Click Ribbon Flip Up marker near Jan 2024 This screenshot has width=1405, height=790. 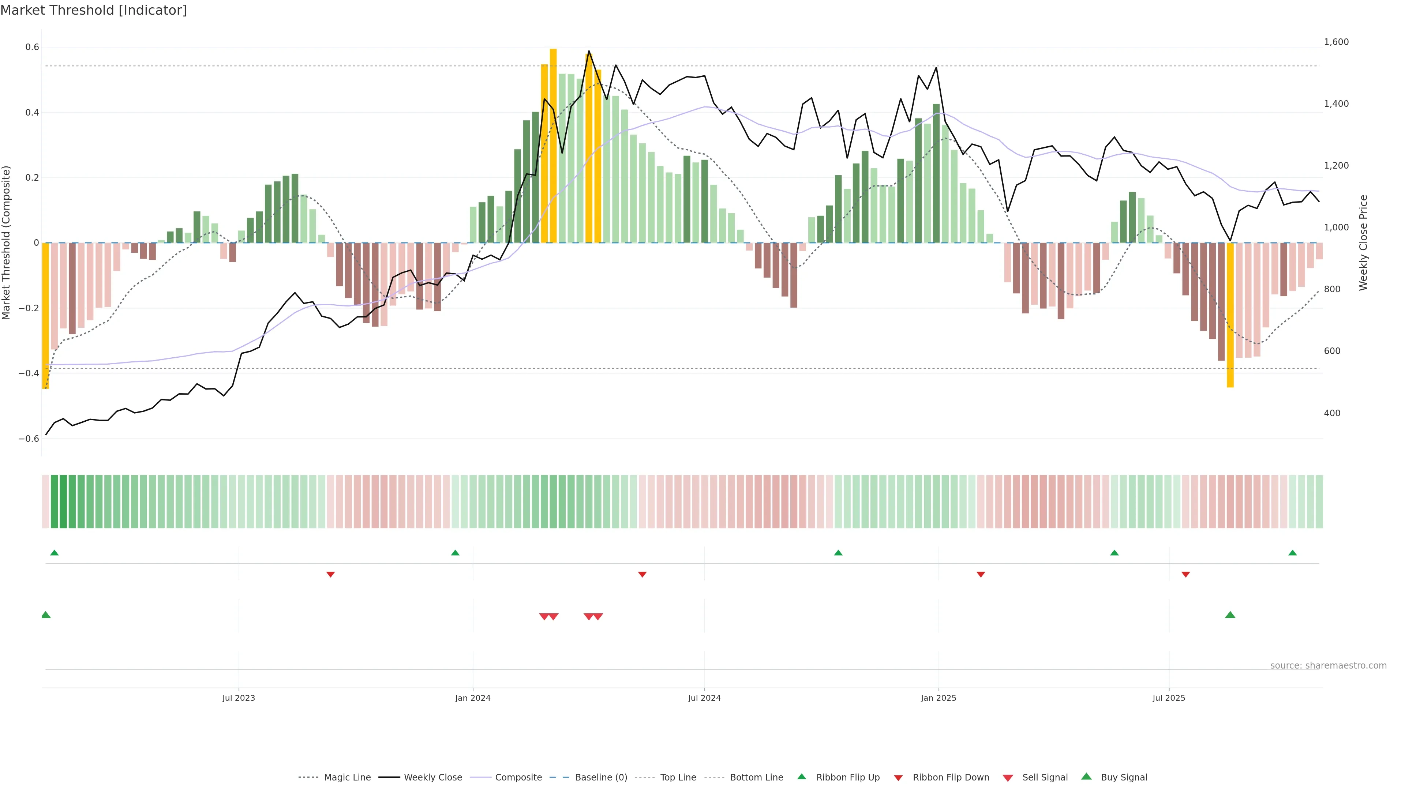(456, 553)
